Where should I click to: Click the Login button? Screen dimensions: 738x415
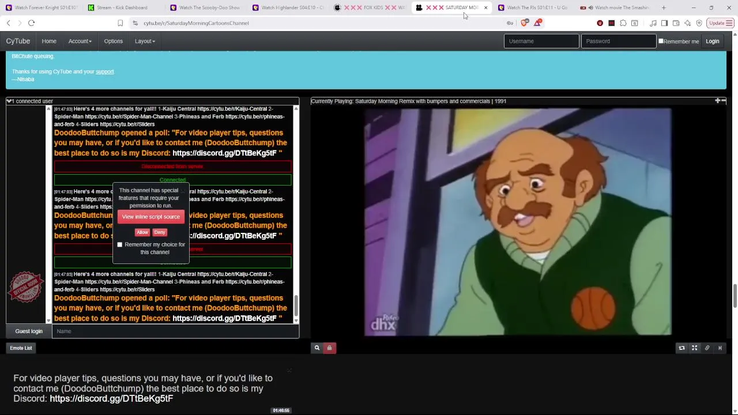[x=712, y=41]
